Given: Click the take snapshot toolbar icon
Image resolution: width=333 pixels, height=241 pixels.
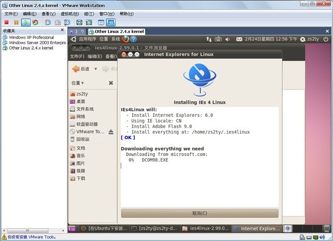Looking at the screenshot, I should [48, 22].
